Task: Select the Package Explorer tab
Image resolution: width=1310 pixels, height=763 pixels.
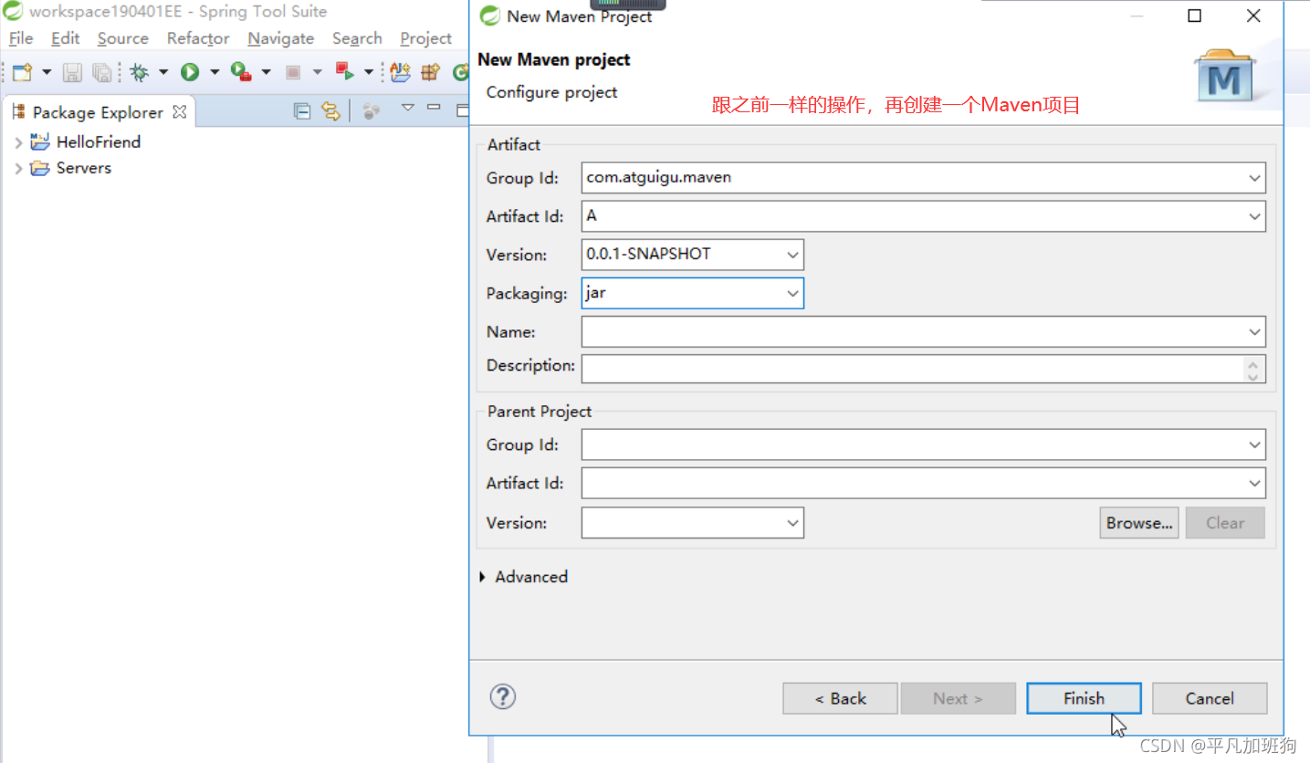Action: [97, 112]
